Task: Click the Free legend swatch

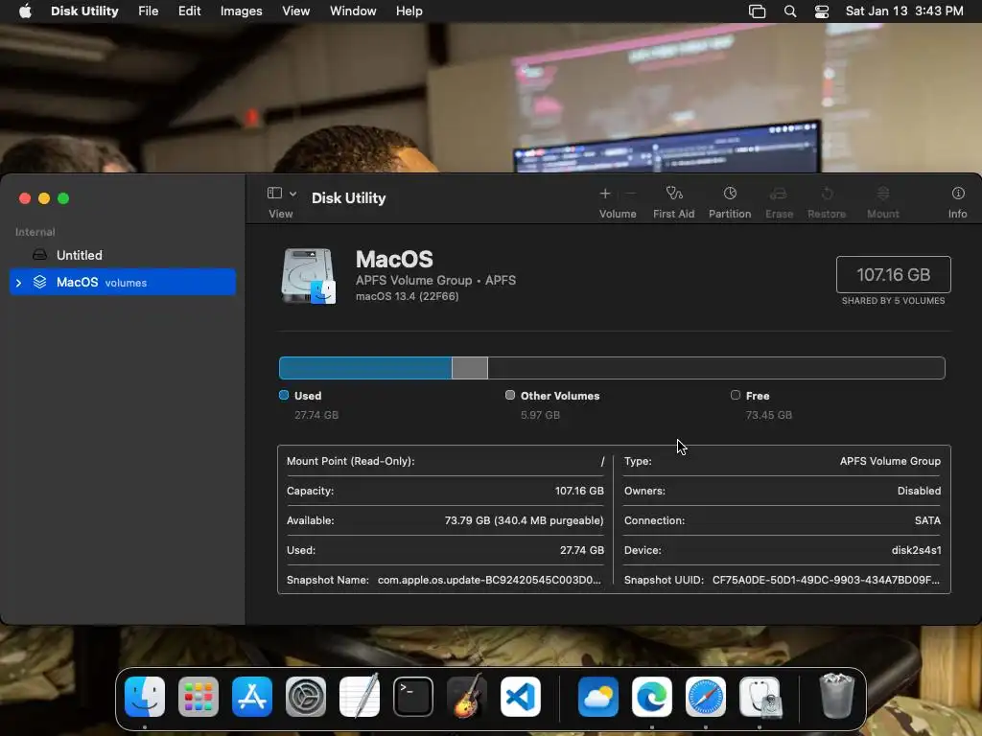Action: pyautogui.click(x=736, y=395)
